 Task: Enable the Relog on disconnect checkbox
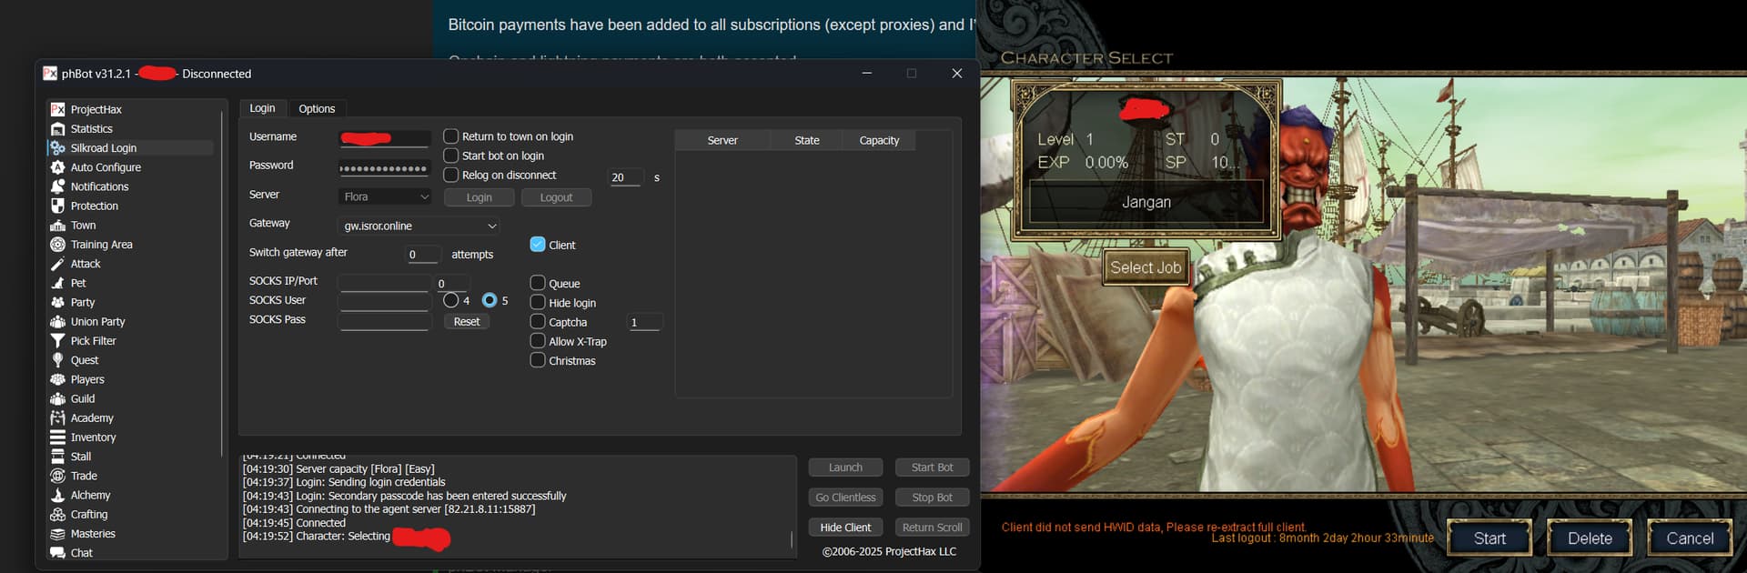click(450, 175)
